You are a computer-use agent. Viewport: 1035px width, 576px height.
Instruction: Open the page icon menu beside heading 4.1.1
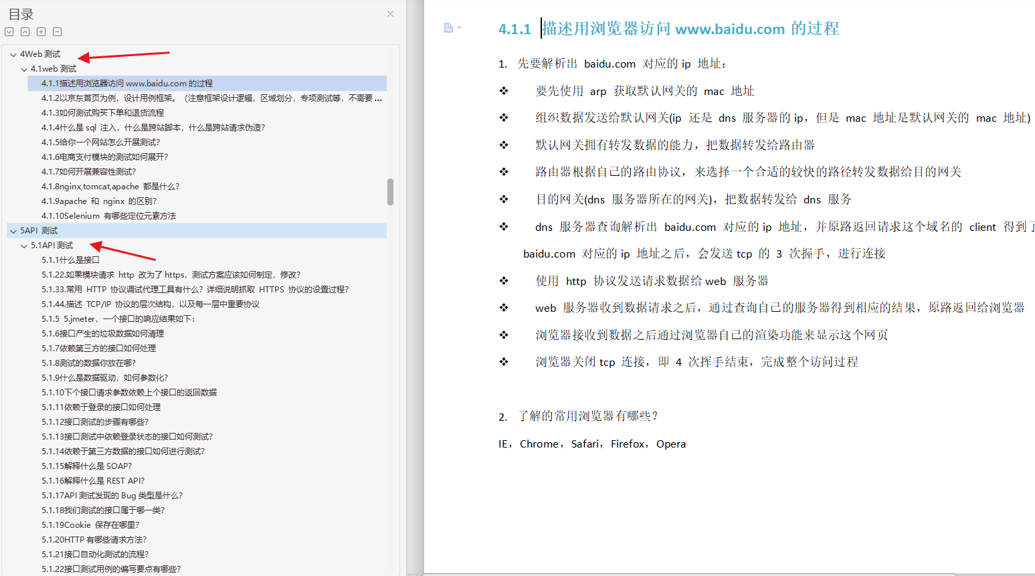452,28
